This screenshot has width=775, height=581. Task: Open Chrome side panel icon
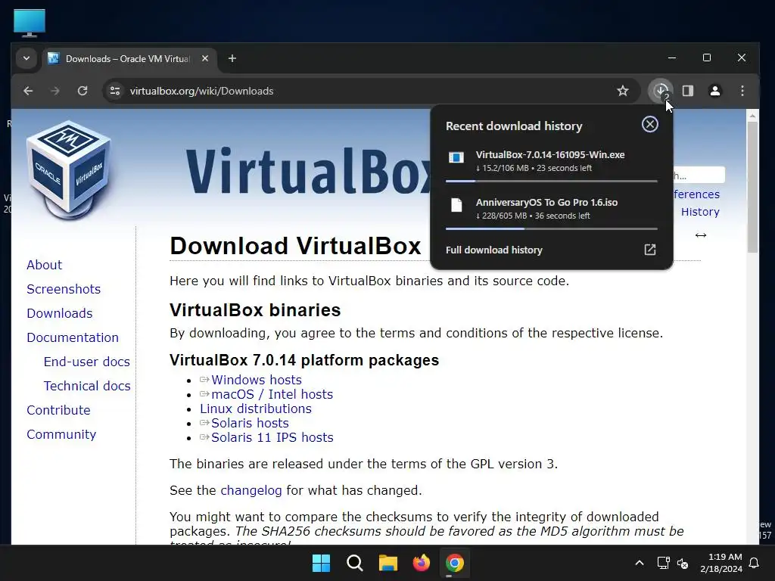(687, 91)
